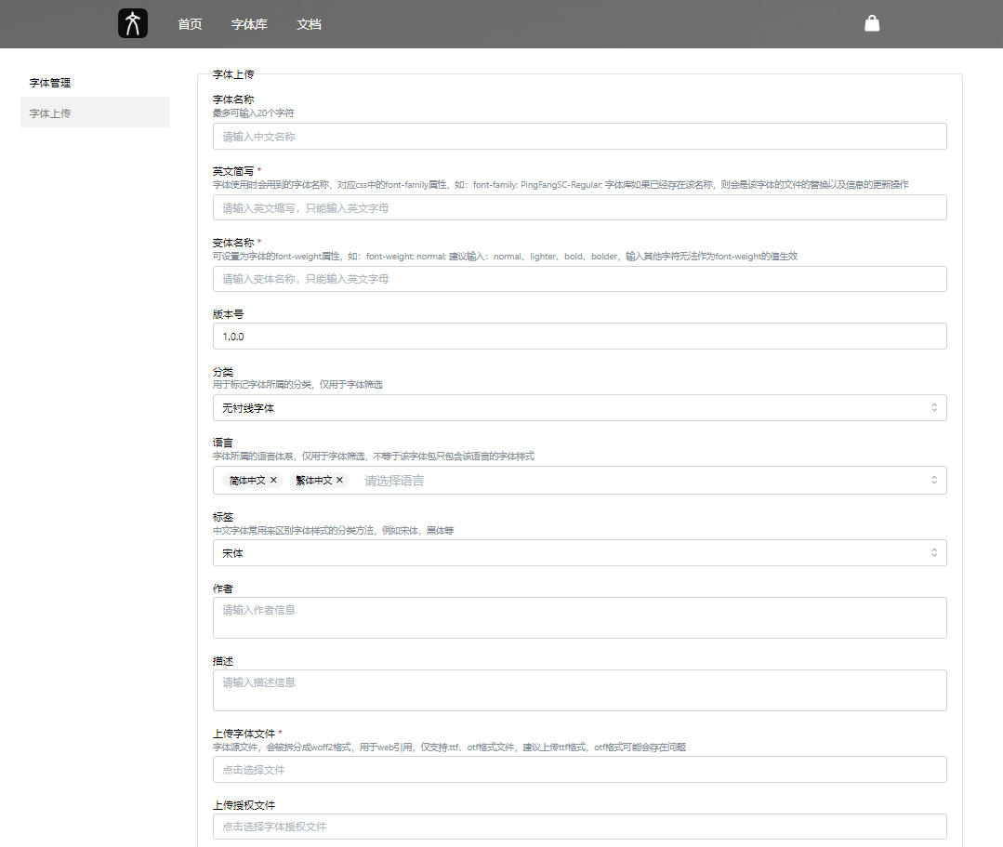
Task: Click 点击选择字体授权文件 upload field
Action: coord(579,827)
